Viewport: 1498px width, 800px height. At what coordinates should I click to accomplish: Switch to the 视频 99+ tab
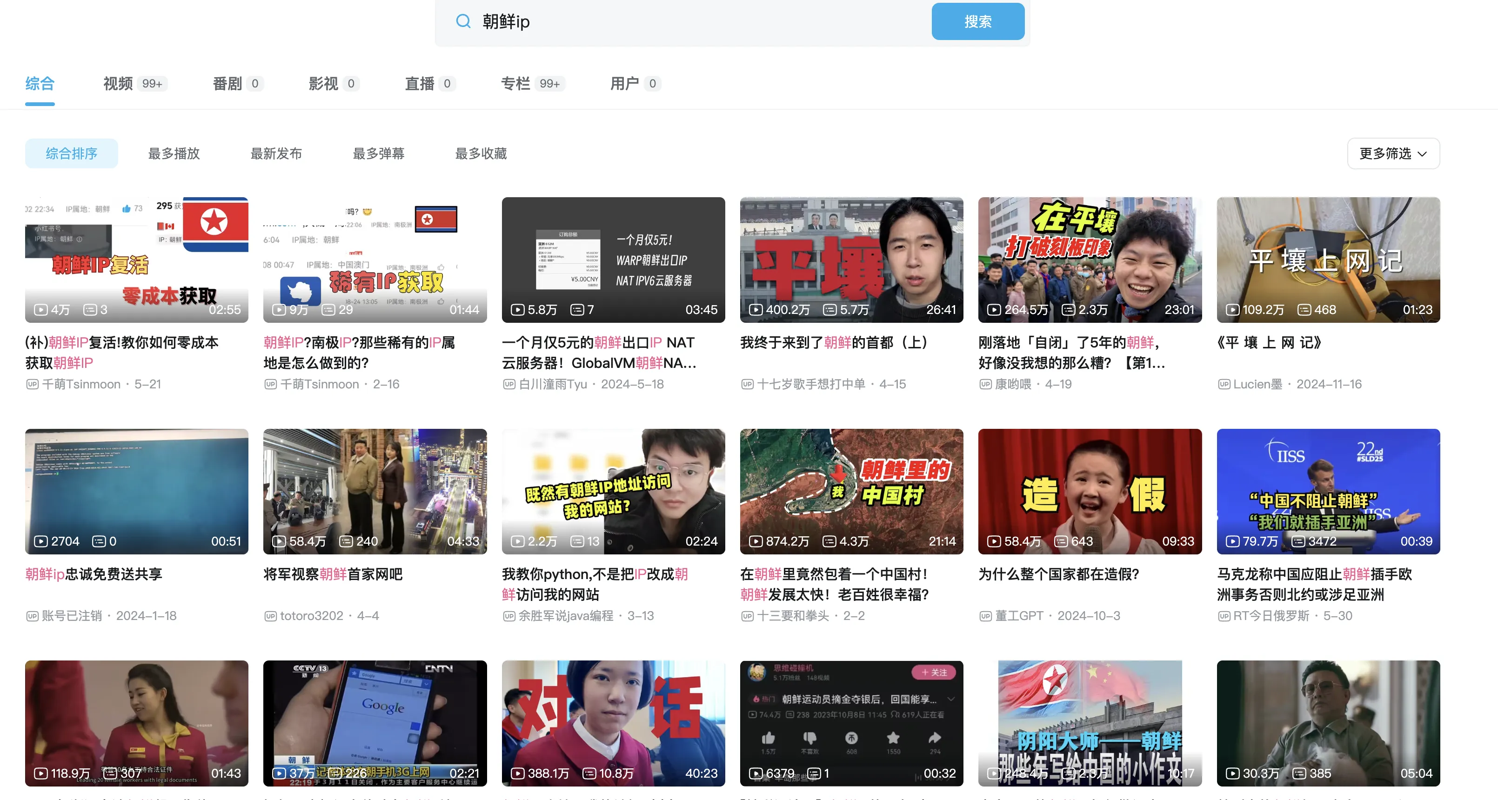(x=135, y=84)
